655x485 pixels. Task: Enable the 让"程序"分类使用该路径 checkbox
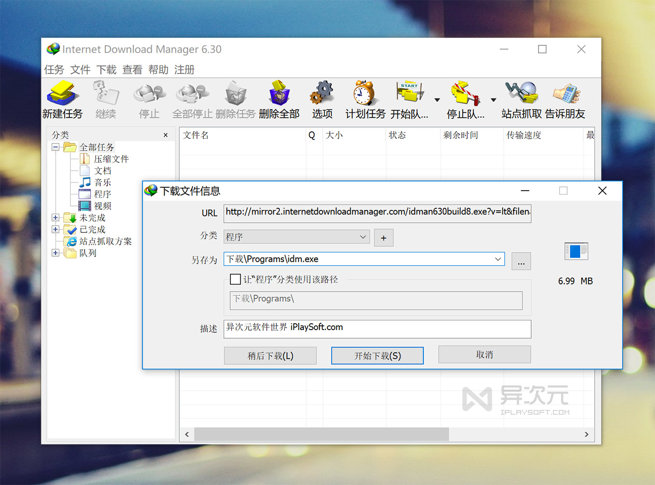click(x=236, y=279)
